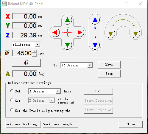Jog the tool in -Y direction with green down arrow
The image size is (148, 134).
tap(68, 45)
